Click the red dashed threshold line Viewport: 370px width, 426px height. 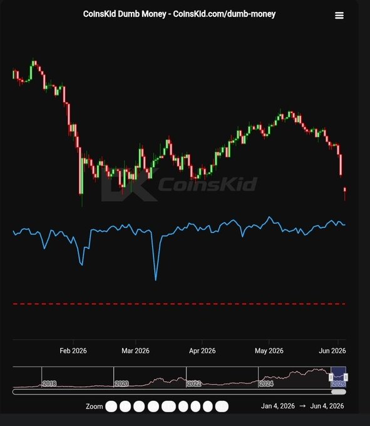[x=179, y=304]
